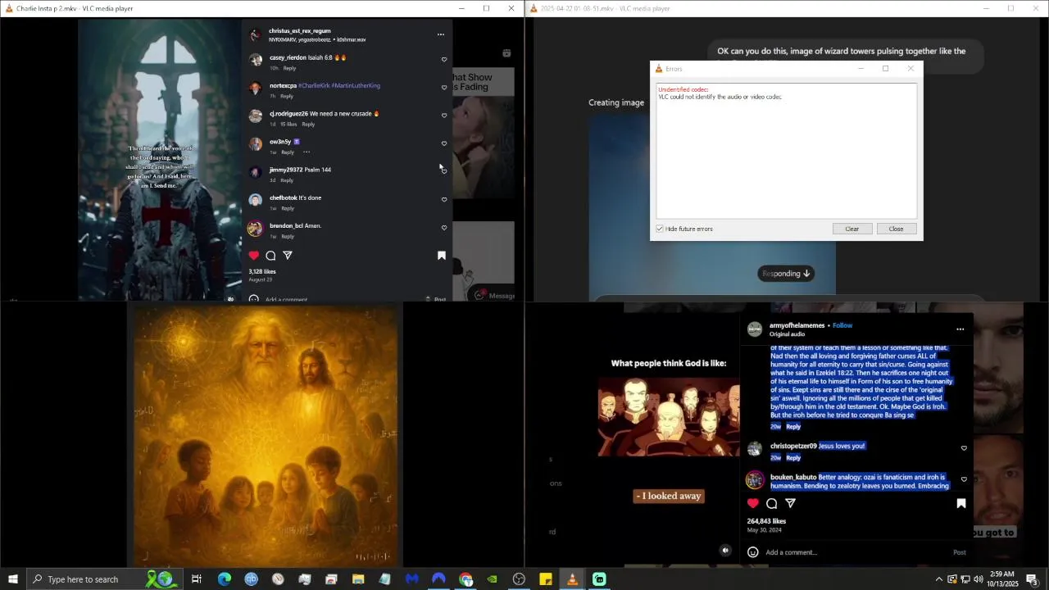1049x590 pixels.
Task: Like cj.rodriguez26's crusade comment heart
Action: 444,115
